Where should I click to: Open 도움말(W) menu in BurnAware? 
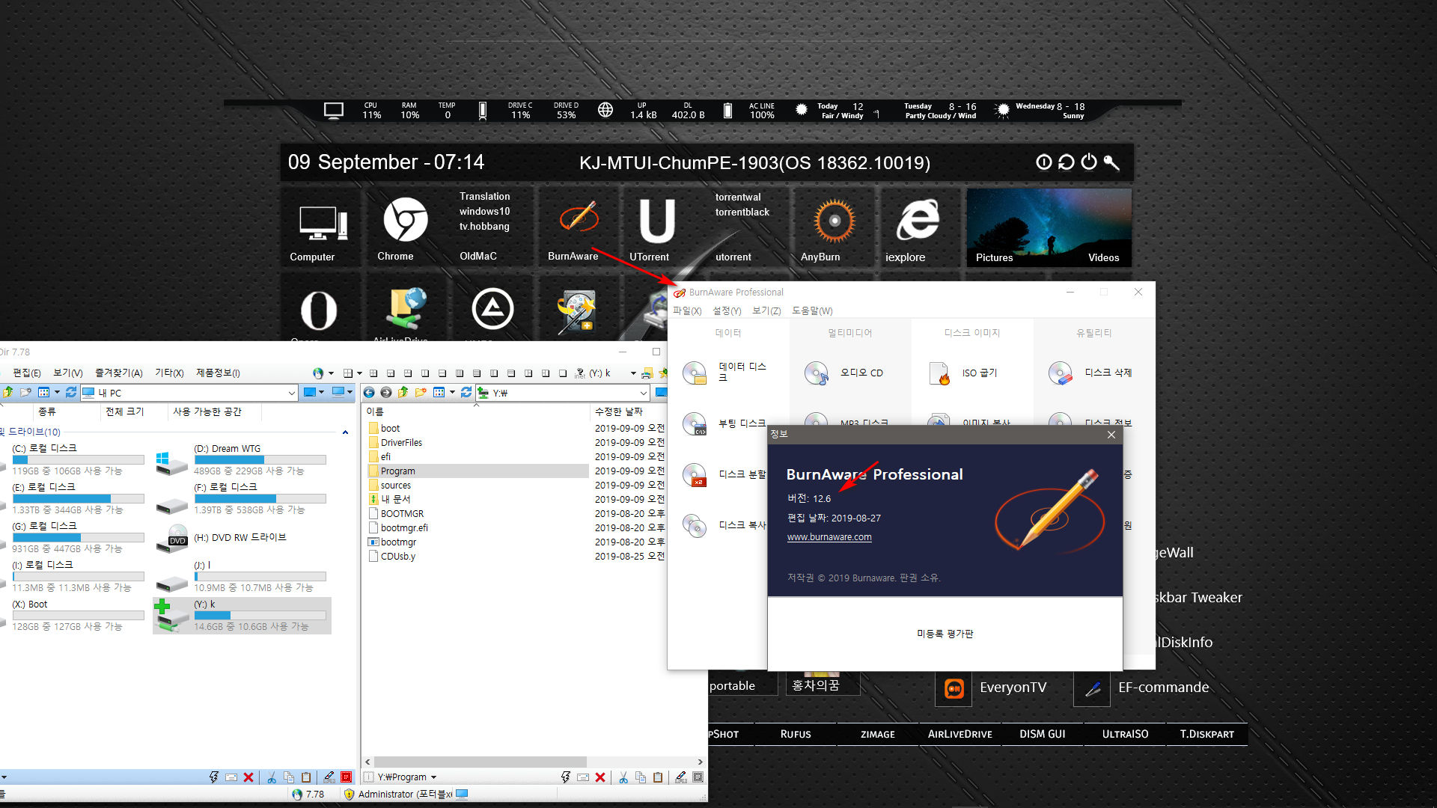click(812, 310)
